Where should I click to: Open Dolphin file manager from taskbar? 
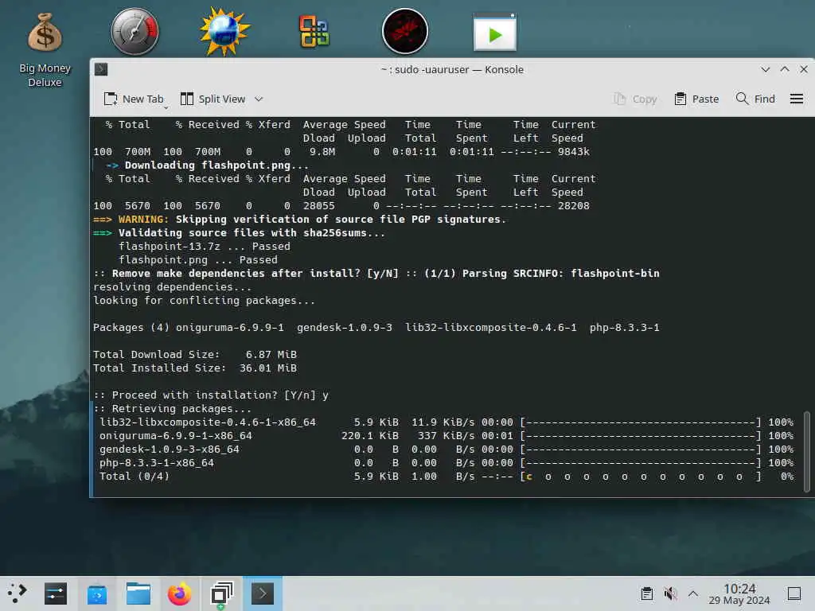tap(138, 593)
